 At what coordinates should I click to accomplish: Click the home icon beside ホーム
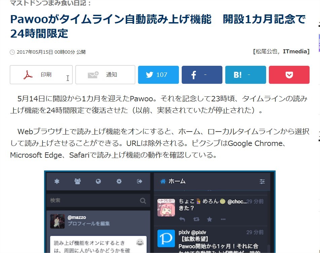tap(163, 181)
